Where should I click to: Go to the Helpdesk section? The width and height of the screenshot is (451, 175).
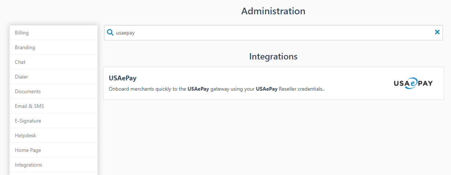click(25, 135)
